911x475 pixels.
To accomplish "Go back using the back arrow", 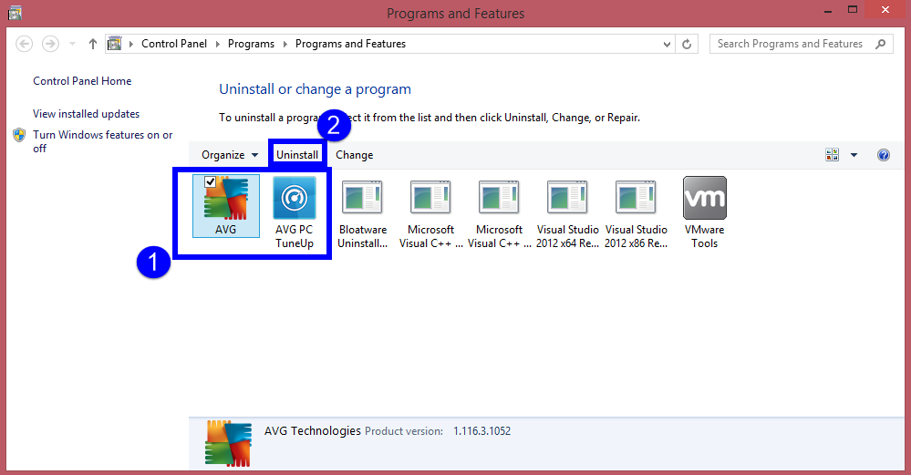I will point(24,44).
